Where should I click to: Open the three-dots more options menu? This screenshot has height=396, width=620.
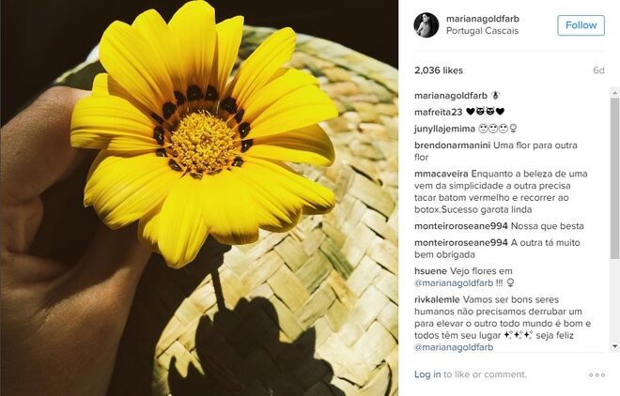click(597, 374)
